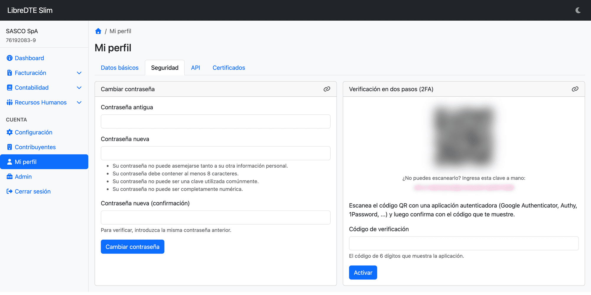
Task: Open the API tab
Action: (196, 68)
